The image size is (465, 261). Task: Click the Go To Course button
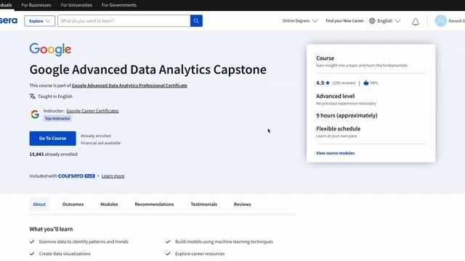click(52, 138)
